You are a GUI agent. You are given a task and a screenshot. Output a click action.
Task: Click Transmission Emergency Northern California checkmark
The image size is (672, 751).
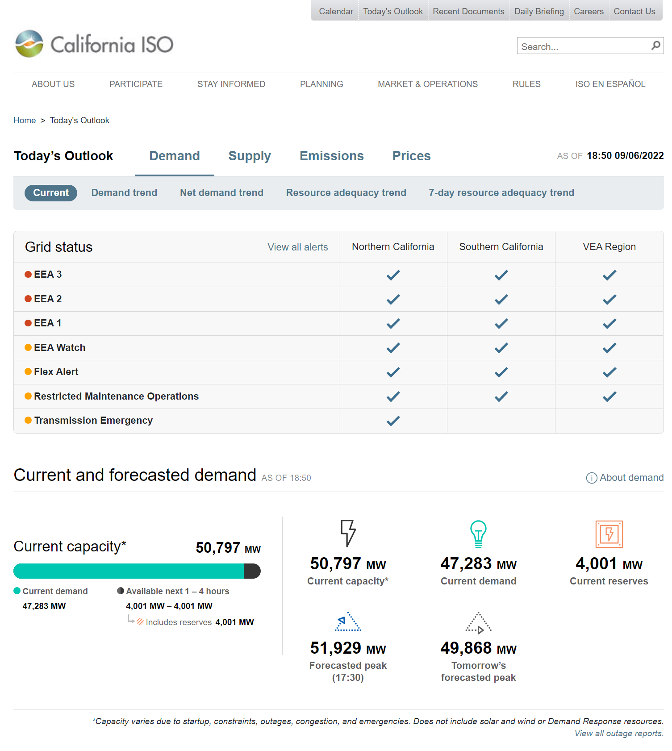pyautogui.click(x=393, y=421)
